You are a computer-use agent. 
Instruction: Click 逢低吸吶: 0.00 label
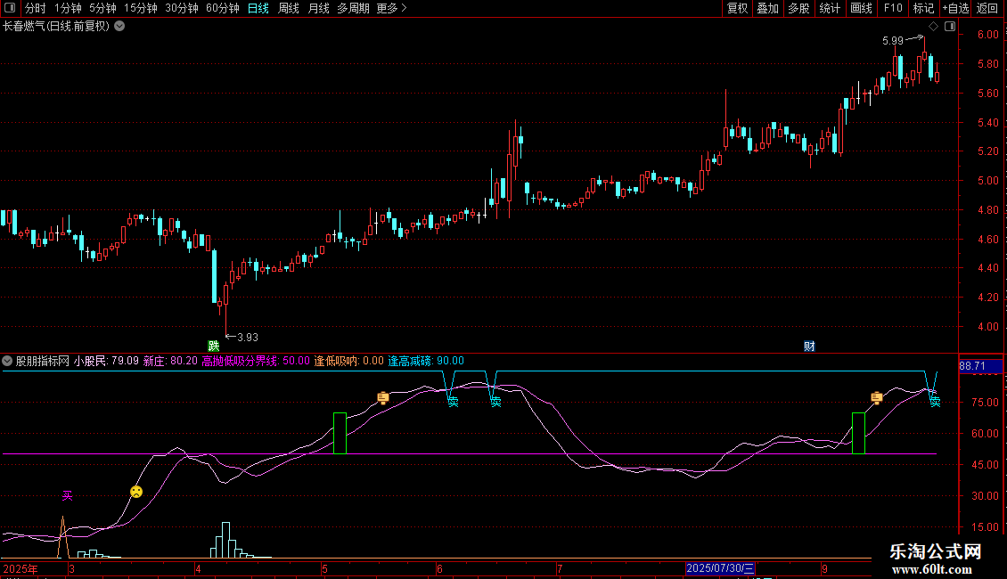(348, 362)
